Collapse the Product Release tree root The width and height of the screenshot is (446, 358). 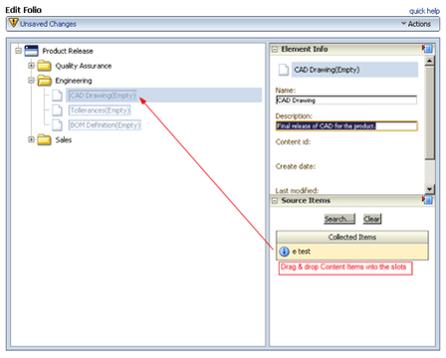(x=18, y=51)
